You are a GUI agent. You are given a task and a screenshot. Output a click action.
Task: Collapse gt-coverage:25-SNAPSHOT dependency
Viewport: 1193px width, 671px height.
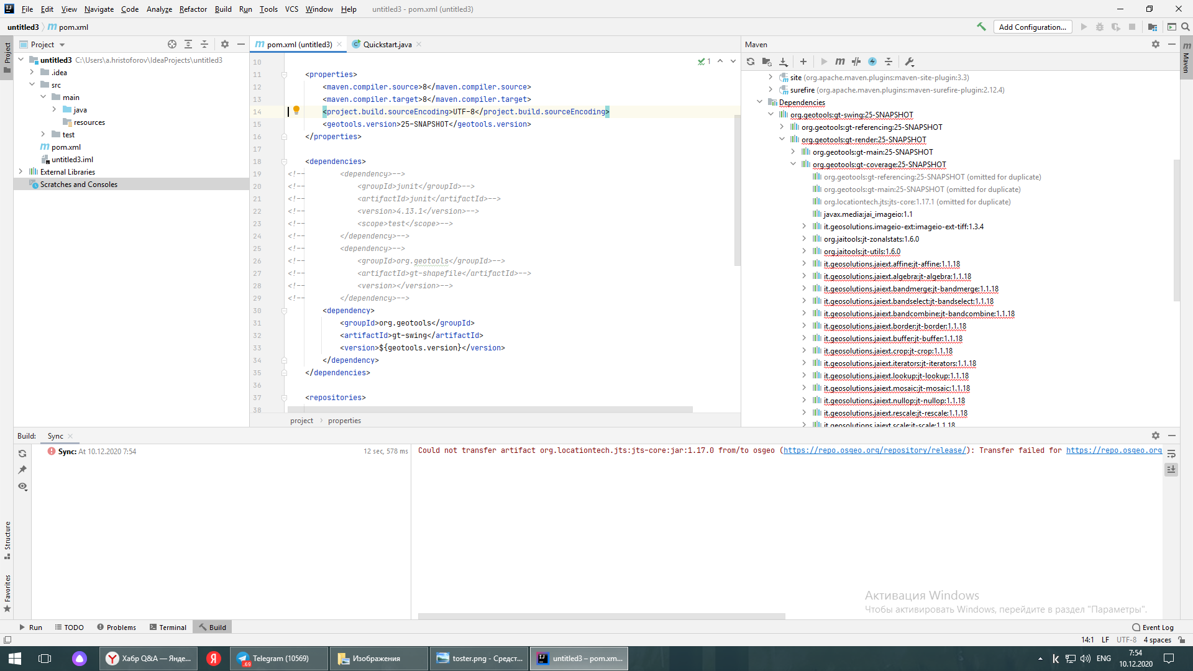tap(793, 164)
